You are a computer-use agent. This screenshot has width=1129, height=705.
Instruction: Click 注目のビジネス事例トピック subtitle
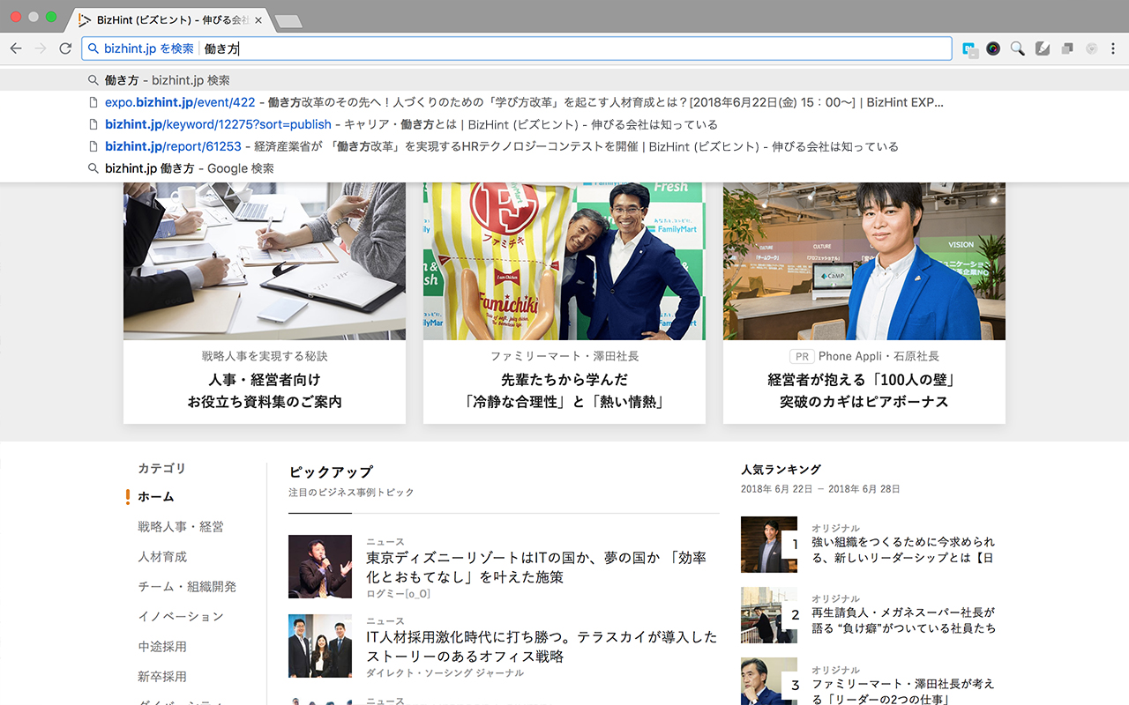coord(351,492)
